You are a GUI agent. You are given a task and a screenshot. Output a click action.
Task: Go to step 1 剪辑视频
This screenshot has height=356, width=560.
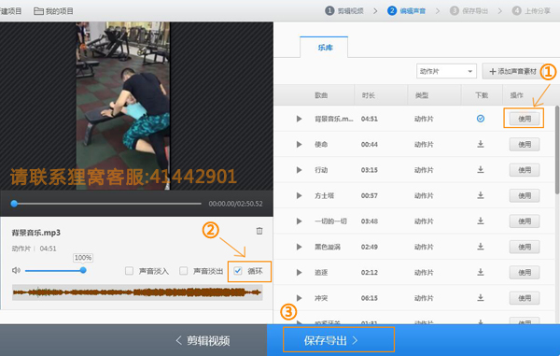(344, 11)
